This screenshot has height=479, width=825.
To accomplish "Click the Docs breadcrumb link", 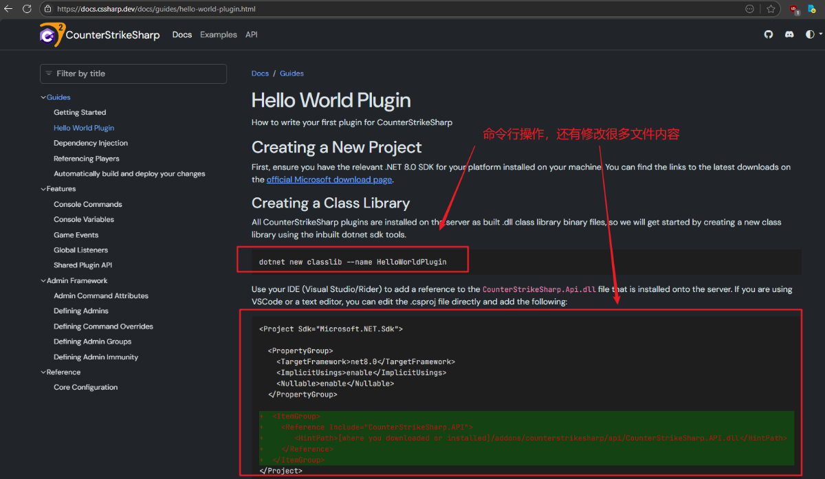I will tap(260, 74).
